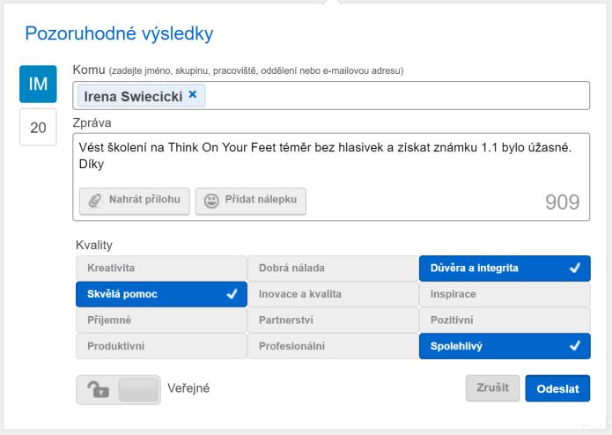The image size is (612, 435).
Task: Deselect the Spolehlivý quality
Action: (x=505, y=346)
